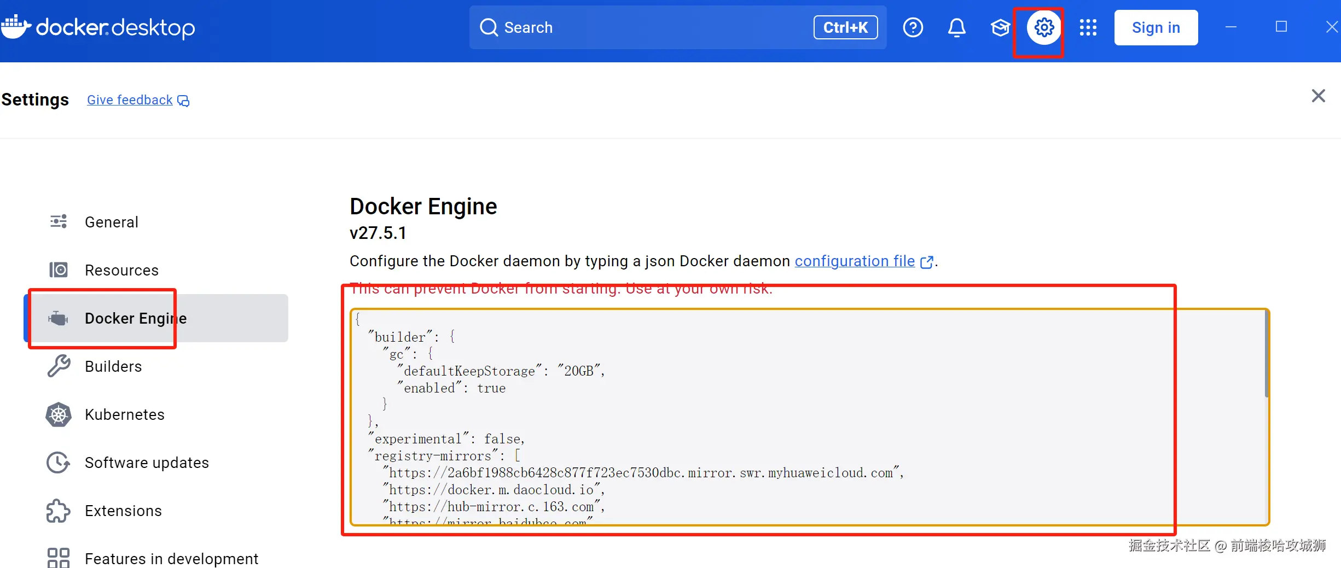Image resolution: width=1341 pixels, height=568 pixels.
Task: Open the apps grid menu icon
Action: tap(1088, 27)
